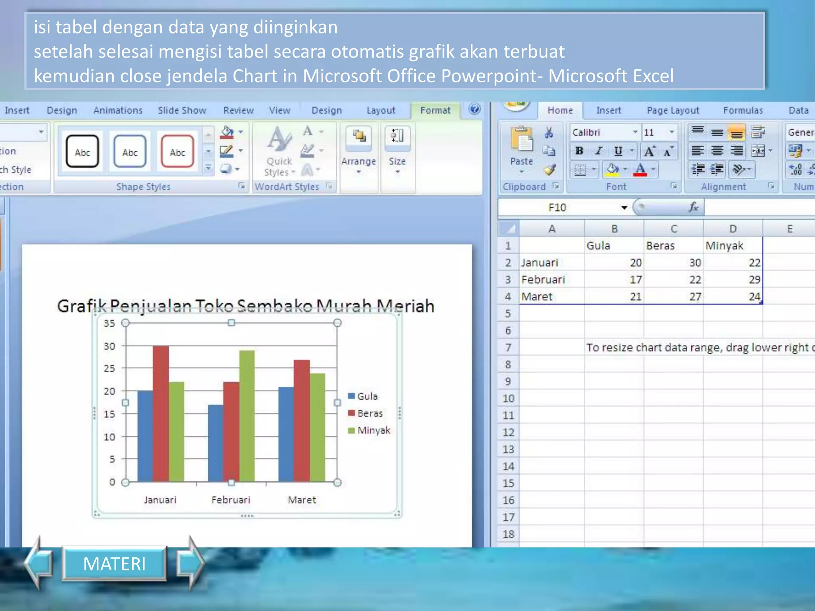Click the Shape Effects icon
The height and width of the screenshot is (611, 815).
coord(226,169)
